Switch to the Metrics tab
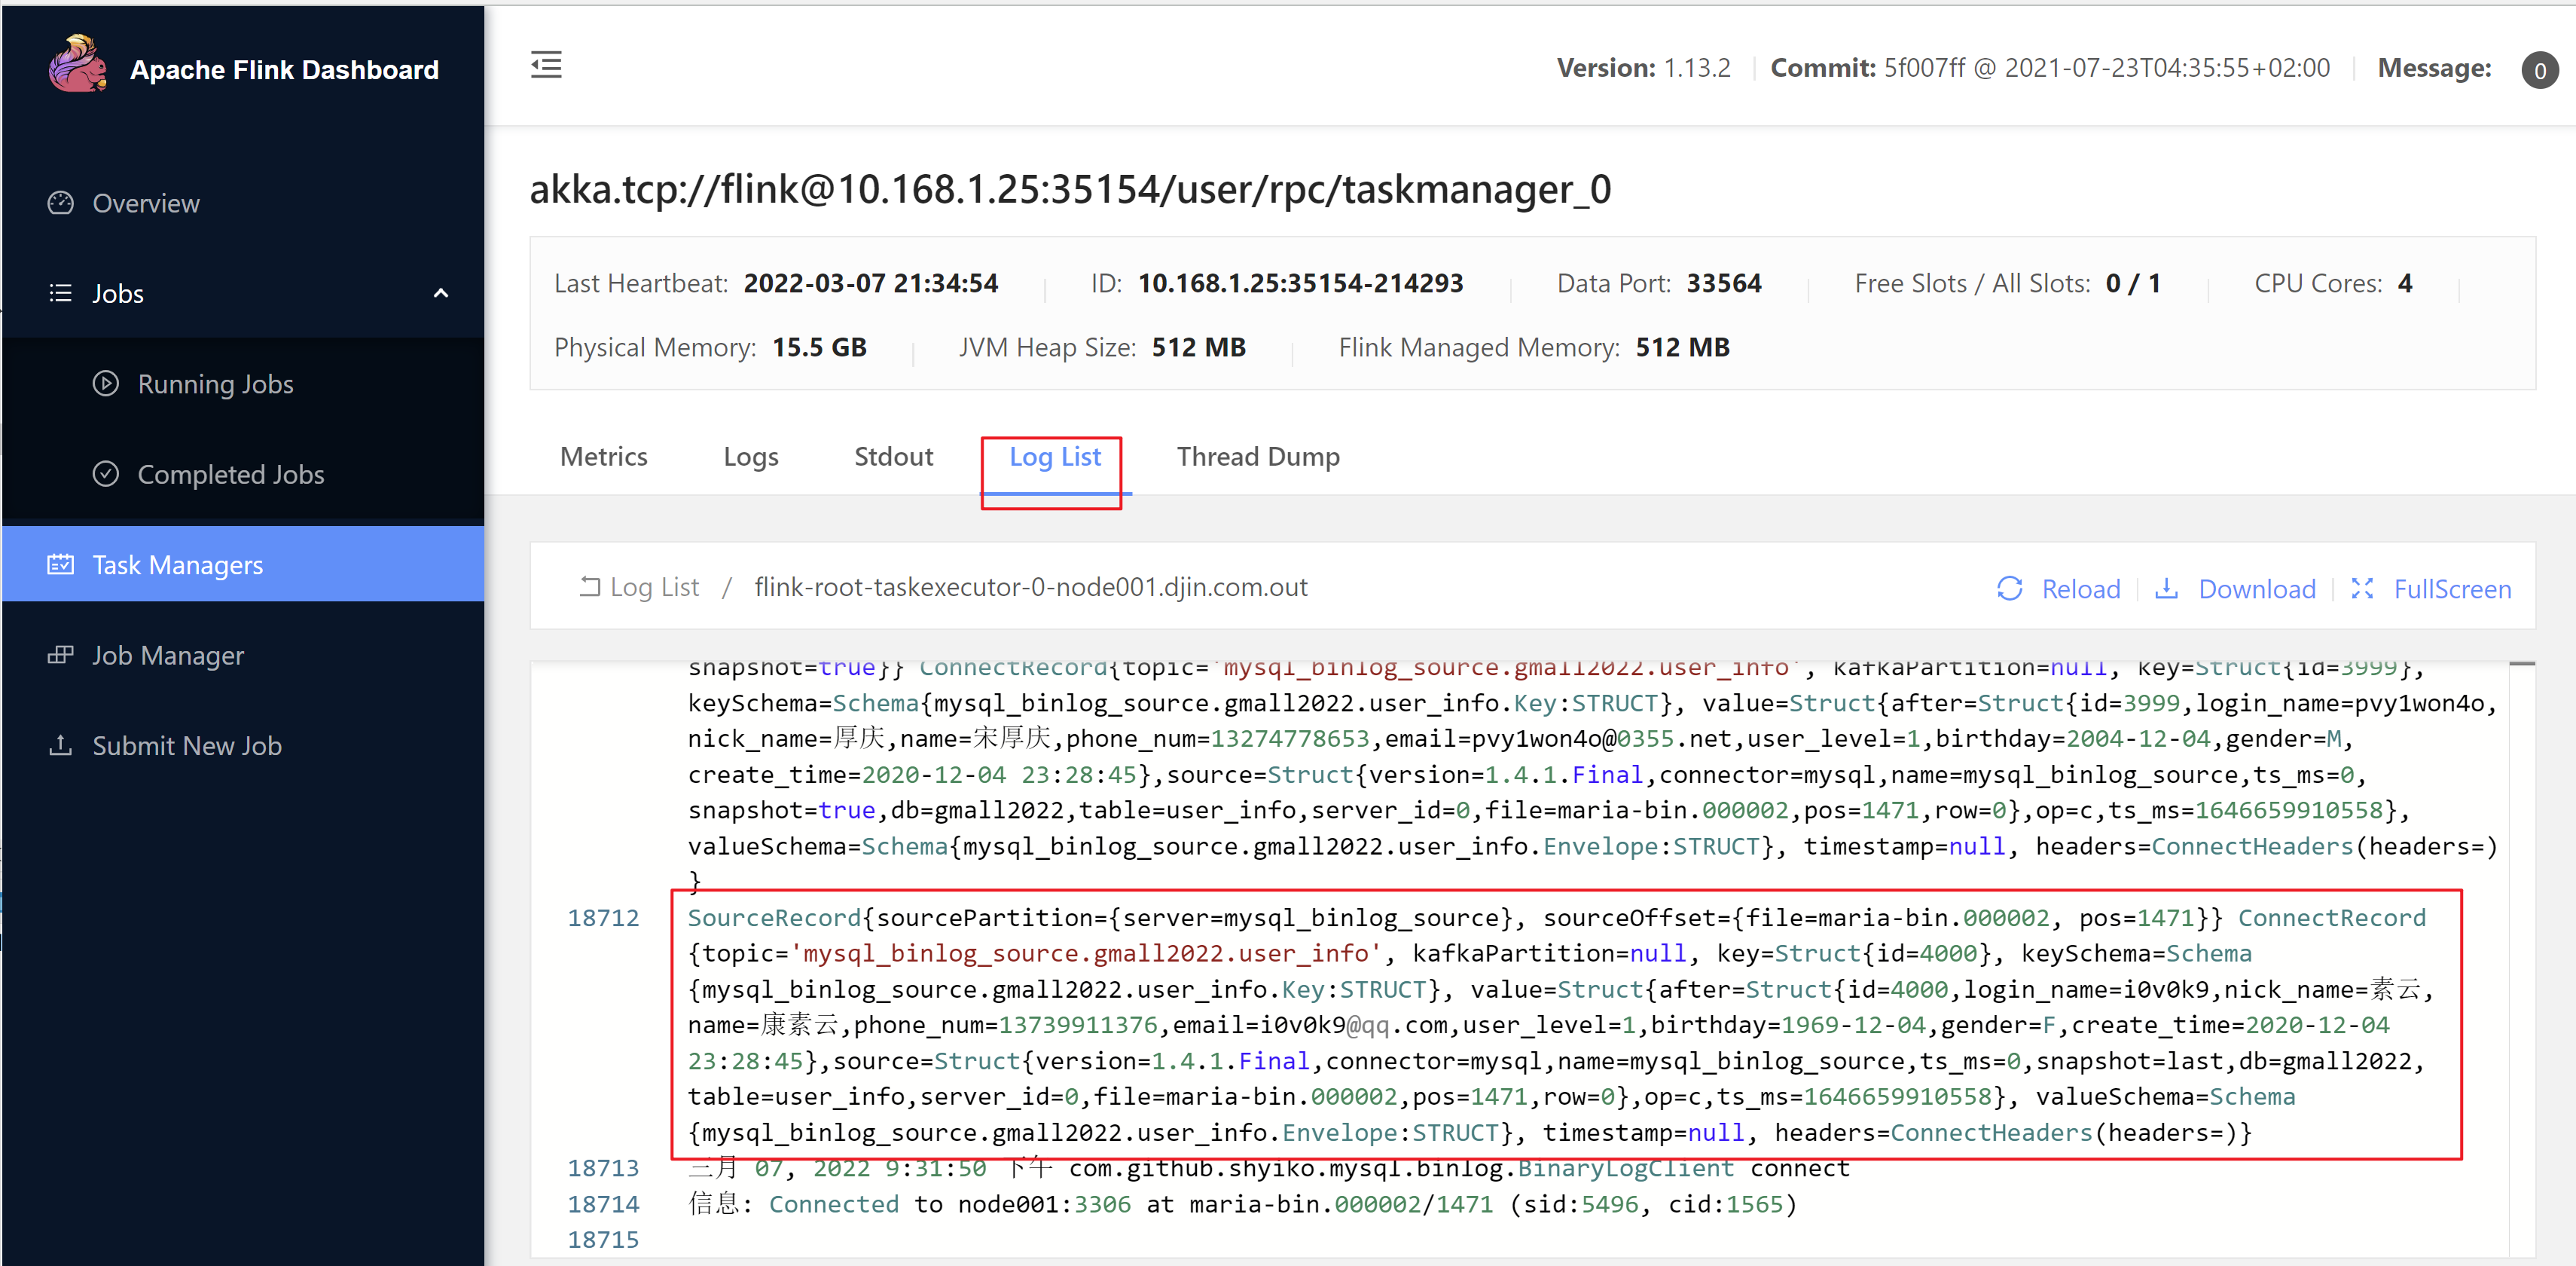 pyautogui.click(x=603, y=457)
